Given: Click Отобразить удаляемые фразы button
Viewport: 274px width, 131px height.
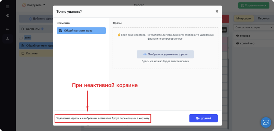Looking at the screenshot, I should click(165, 54).
